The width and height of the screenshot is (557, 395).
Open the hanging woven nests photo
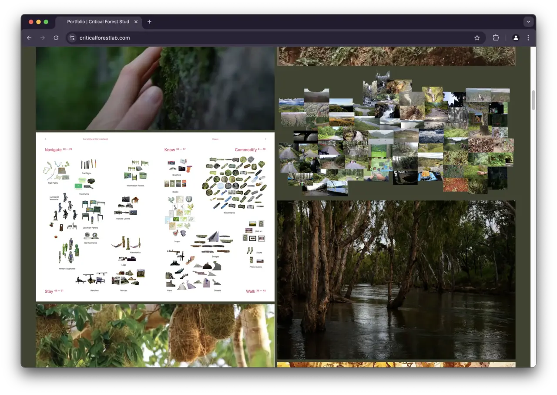[155, 335]
